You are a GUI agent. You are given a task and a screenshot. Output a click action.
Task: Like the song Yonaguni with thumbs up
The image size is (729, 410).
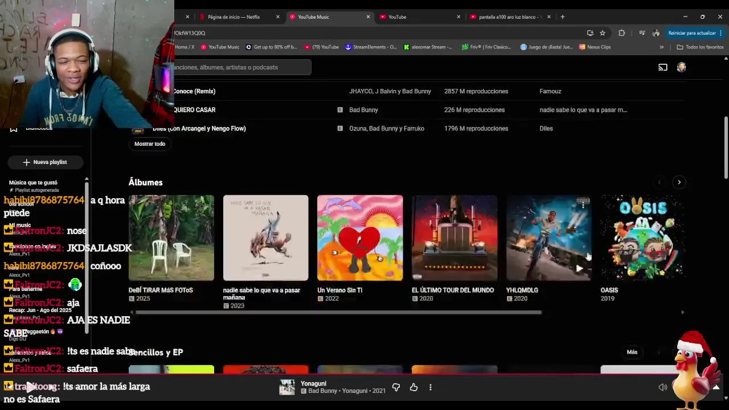pos(413,387)
